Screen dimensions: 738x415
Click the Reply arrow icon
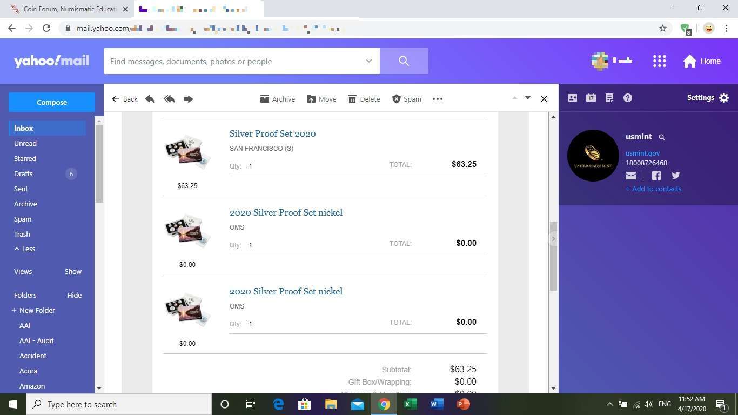tap(150, 99)
